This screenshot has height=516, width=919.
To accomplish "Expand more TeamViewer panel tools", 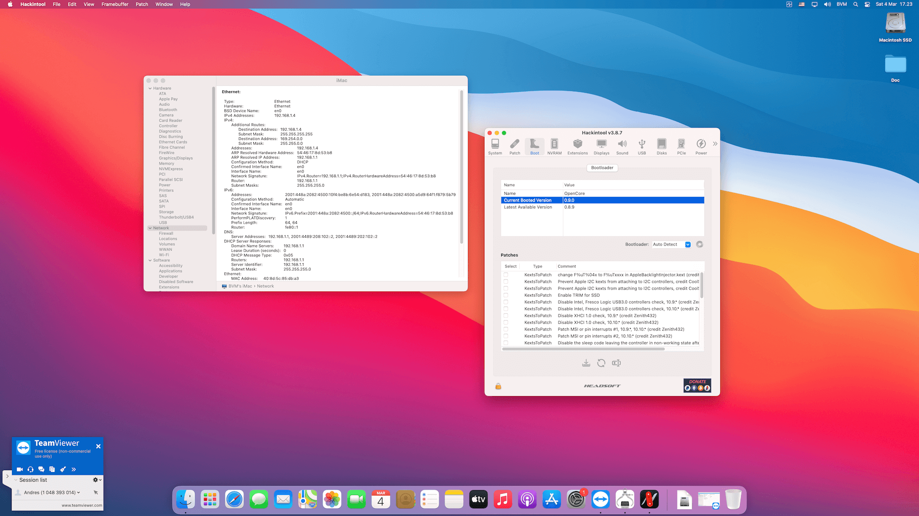I will tap(74, 469).
